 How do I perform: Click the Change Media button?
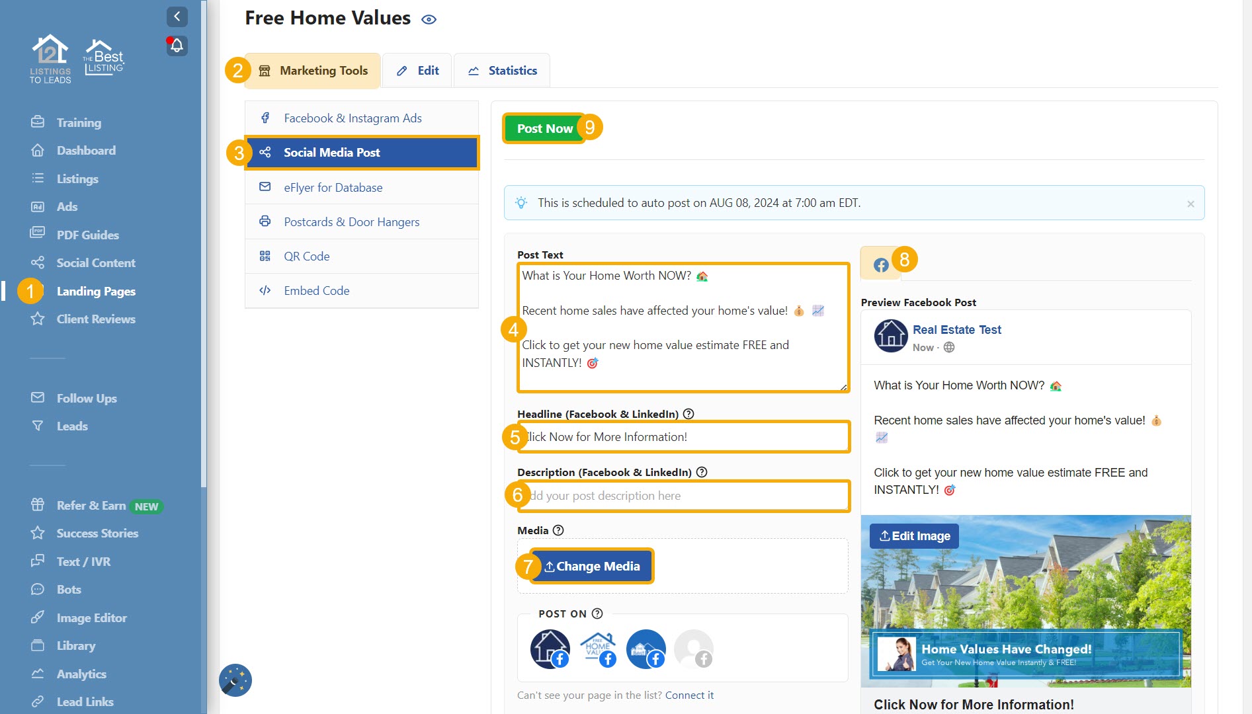click(x=592, y=567)
